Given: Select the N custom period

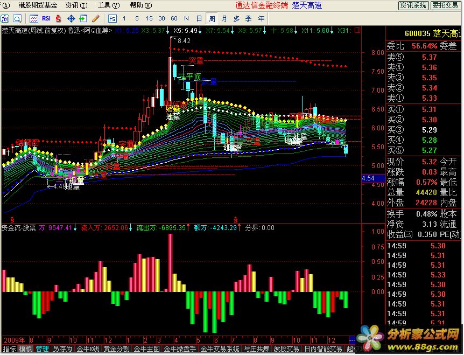Looking at the screenshot, I should tap(186, 19).
